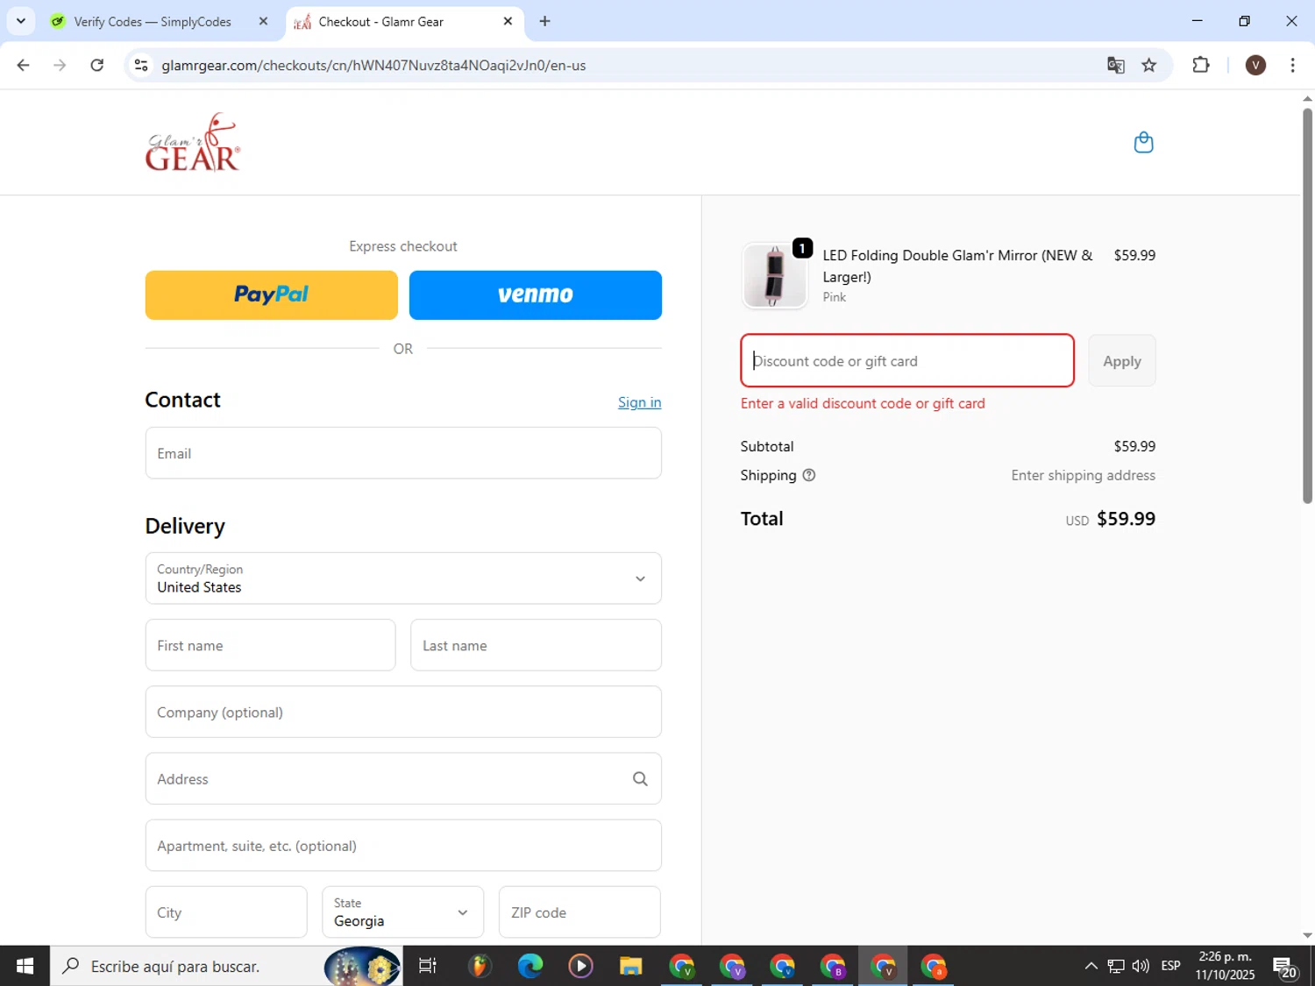
Task: Open the Windows Start menu
Action: tap(25, 966)
